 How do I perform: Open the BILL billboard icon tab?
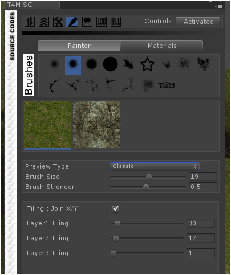click(116, 22)
